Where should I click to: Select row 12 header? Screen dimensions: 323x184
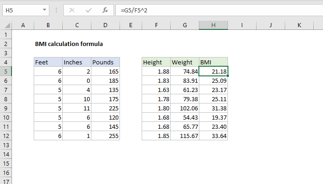(x=6, y=136)
